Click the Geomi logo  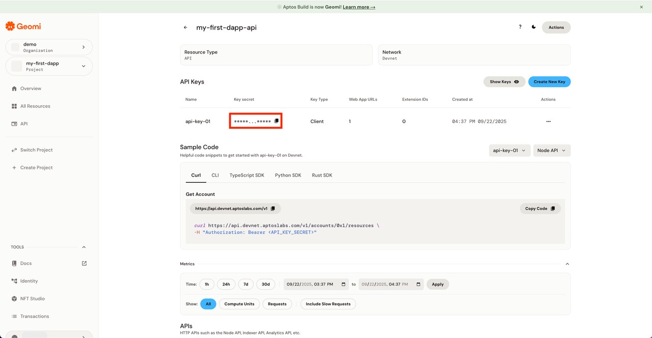coord(22,26)
